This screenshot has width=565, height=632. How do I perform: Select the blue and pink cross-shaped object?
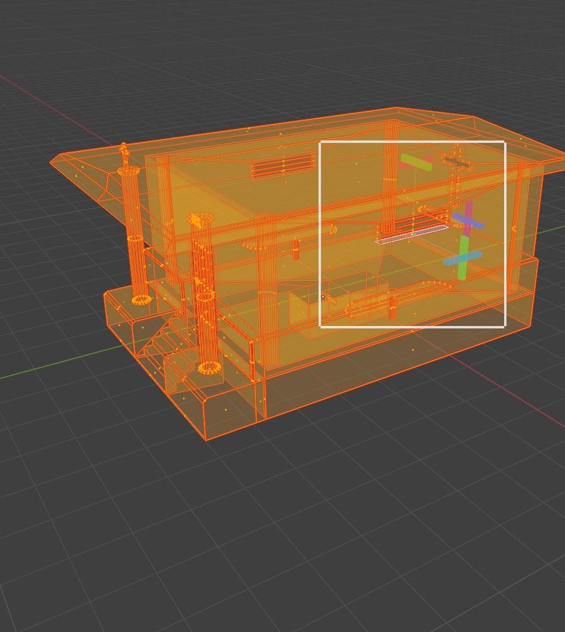pos(467,219)
